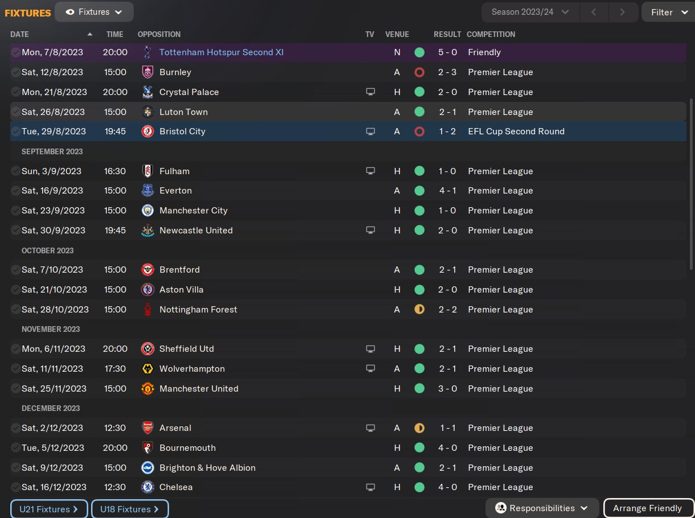
Task: Open the Filter dropdown menu
Action: (x=668, y=12)
